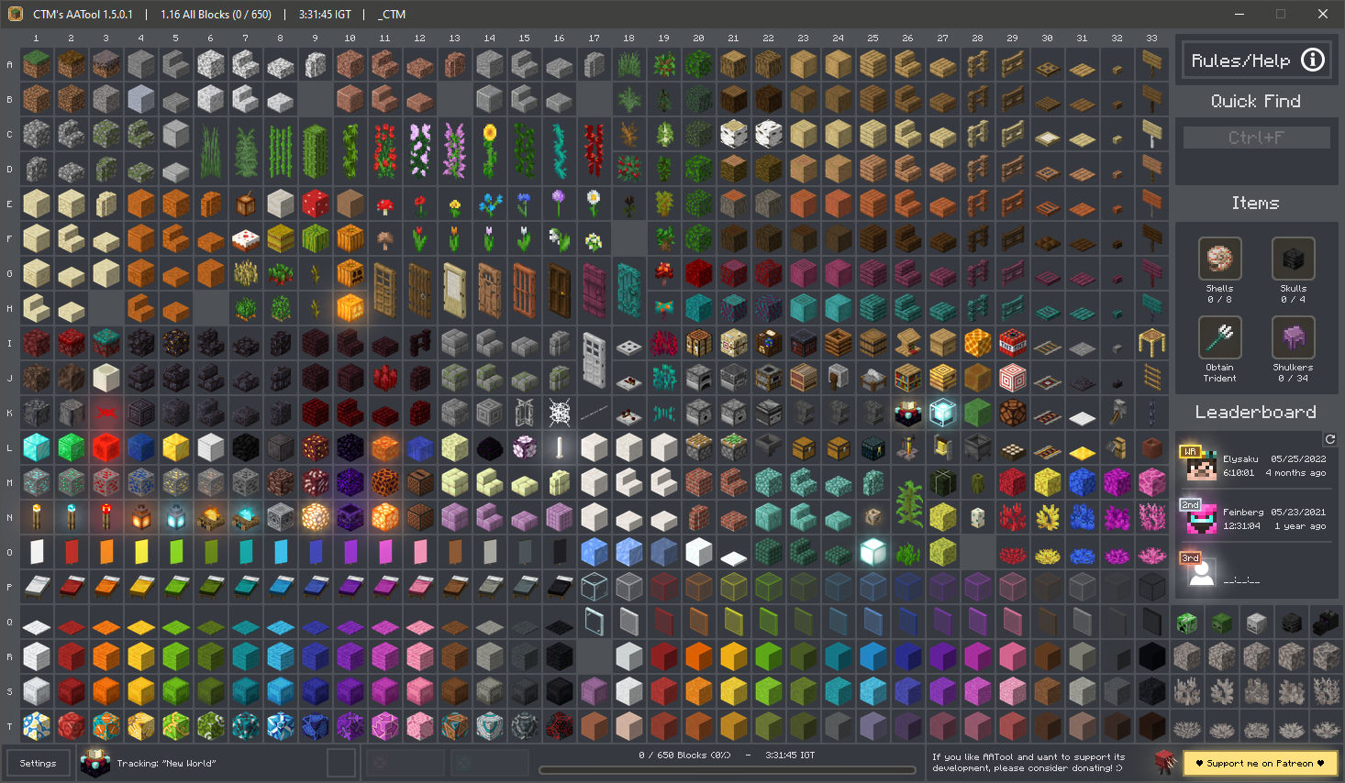This screenshot has height=783, width=1345.
Task: Click the bookshelf block icon
Action: click(907, 378)
